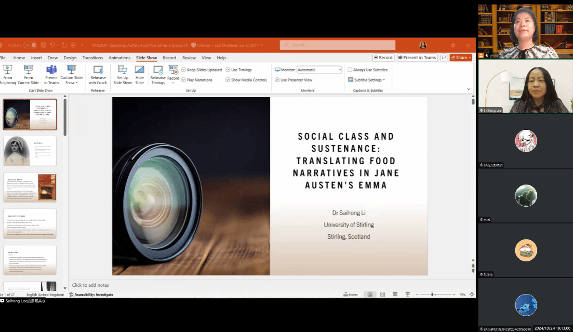Switch to the Design tab
This screenshot has width=573, height=332.
point(70,58)
